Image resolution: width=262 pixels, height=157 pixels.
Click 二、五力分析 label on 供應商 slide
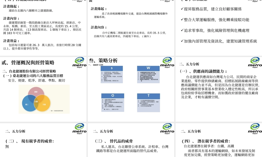pyautogui.click(x=189, y=64)
